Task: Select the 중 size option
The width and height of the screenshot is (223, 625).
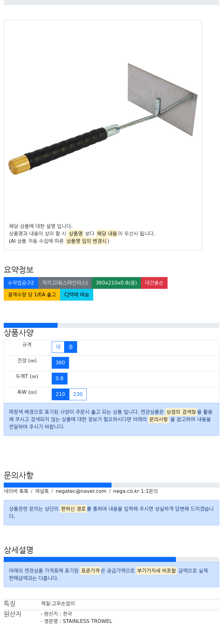Action: tap(71, 347)
